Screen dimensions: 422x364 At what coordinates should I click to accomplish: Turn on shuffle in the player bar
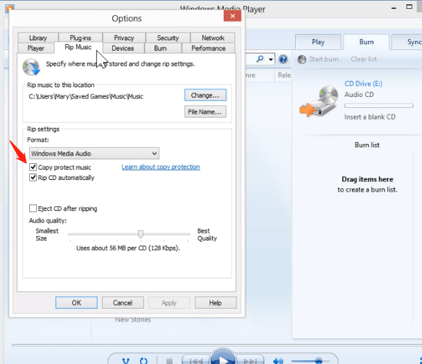[x=125, y=361]
